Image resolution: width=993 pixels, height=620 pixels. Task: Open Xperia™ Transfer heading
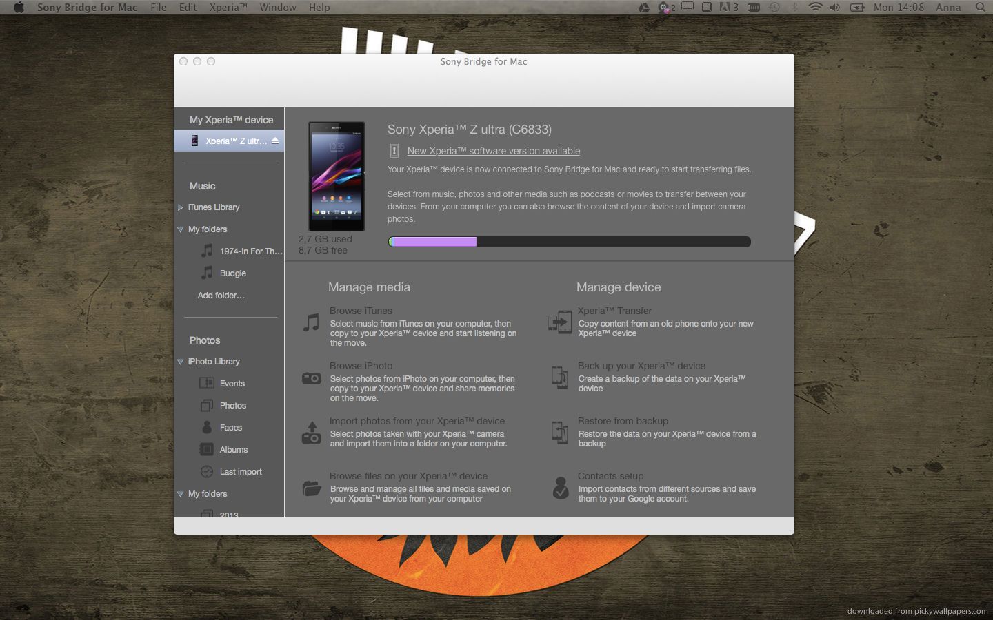point(614,311)
